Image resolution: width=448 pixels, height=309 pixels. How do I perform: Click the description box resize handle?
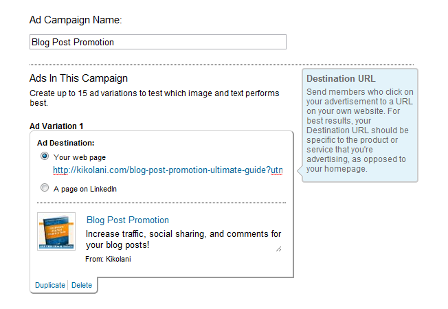[x=279, y=249]
